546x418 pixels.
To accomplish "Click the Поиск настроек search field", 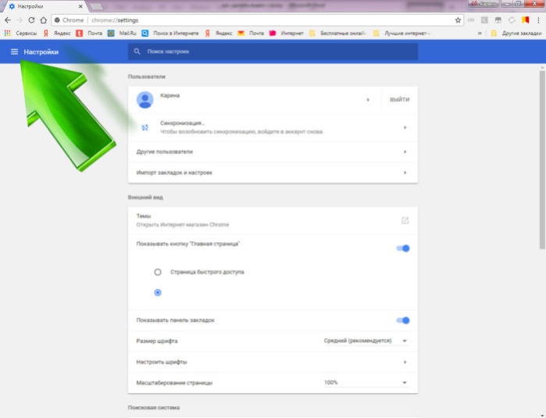I will [x=273, y=52].
